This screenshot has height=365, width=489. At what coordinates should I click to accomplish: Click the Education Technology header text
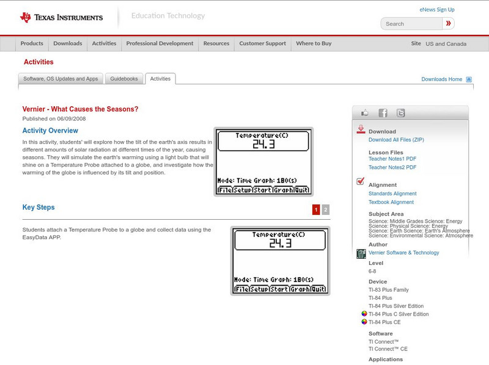tap(168, 16)
